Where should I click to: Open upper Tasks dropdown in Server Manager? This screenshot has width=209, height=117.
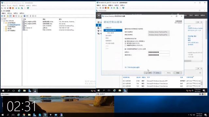tap(199, 22)
